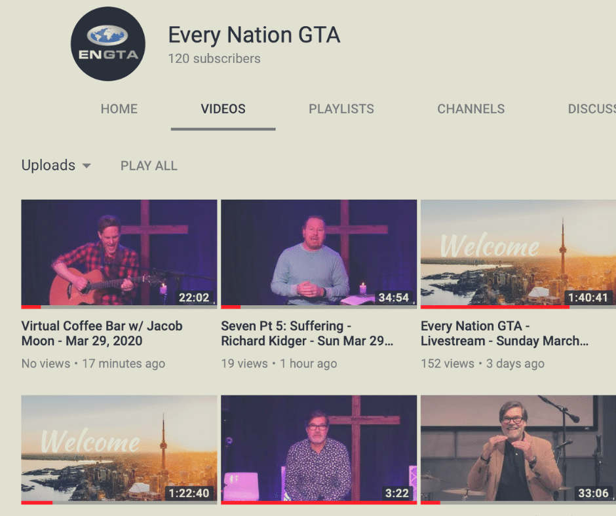Click title 'Every Nation GTA - Livestream'
The height and width of the screenshot is (516, 616).
click(x=505, y=333)
